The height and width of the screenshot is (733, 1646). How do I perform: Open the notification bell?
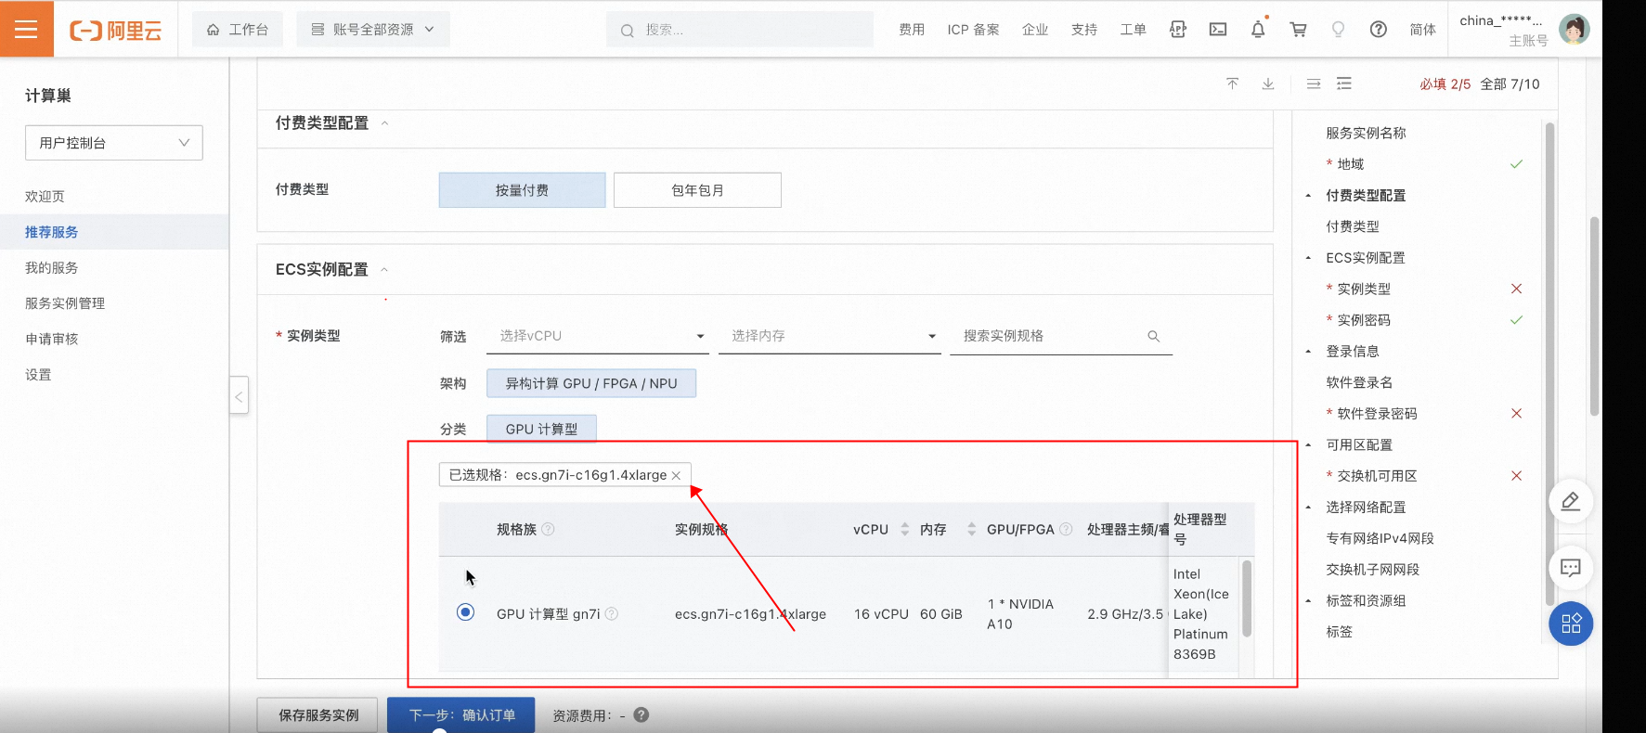1258,30
